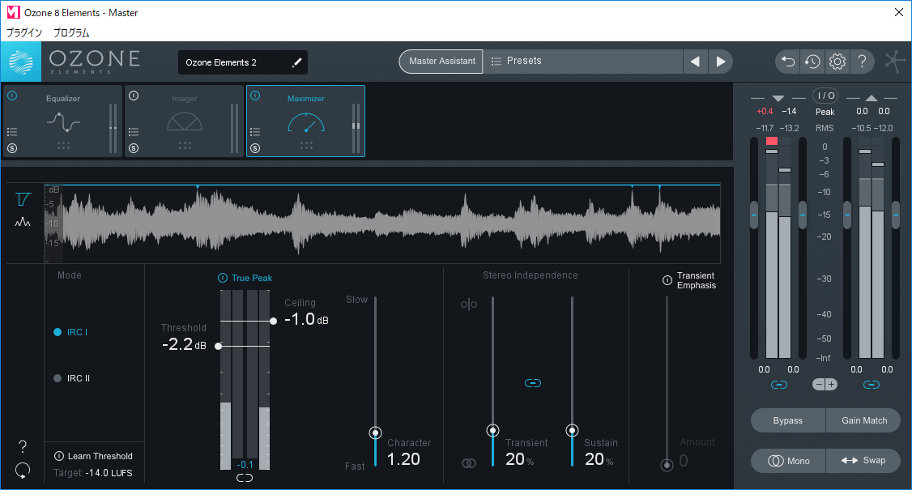This screenshot has height=490, width=912.
Task: Click the Maximizer module drag handle dots
Action: click(x=306, y=145)
